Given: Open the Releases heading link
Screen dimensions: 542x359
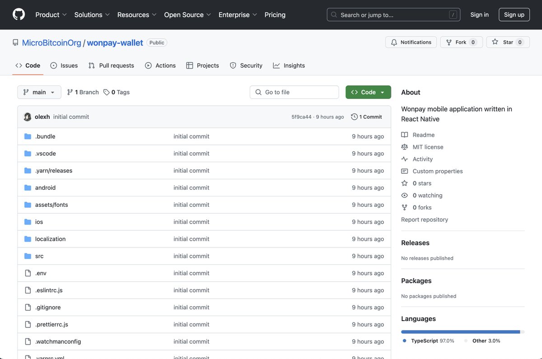Looking at the screenshot, I should (415, 243).
